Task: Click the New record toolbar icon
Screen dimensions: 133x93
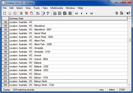Action: click(x=5, y=13)
